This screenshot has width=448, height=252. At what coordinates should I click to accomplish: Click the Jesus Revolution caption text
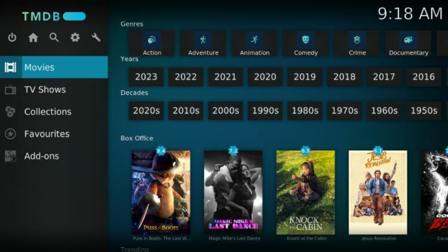(x=379, y=238)
